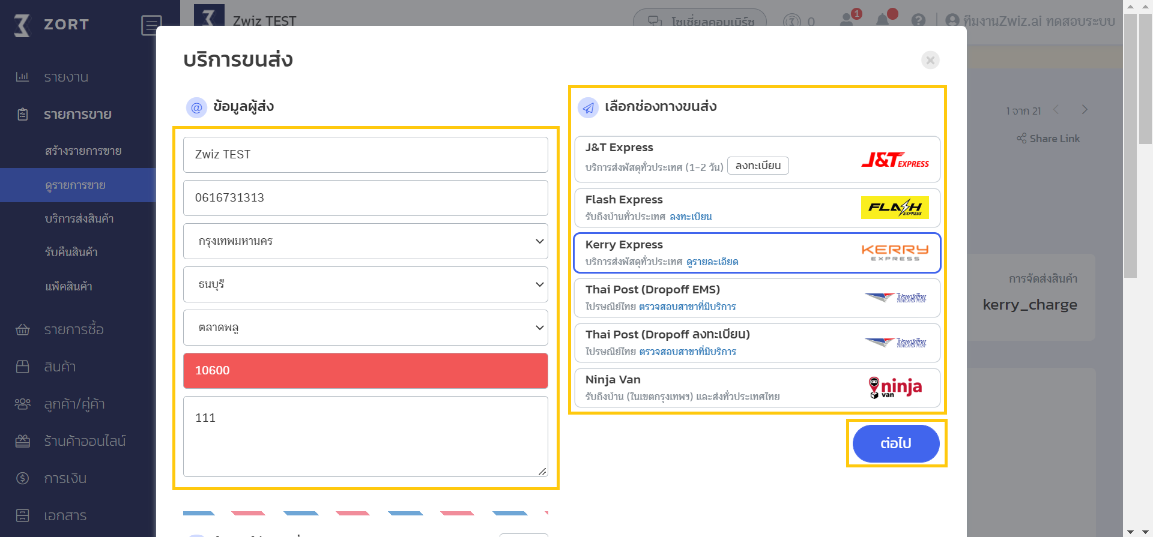This screenshot has height=537, width=1153.
Task: Select ดูรายการขาย submenu item
Action: tap(76, 185)
